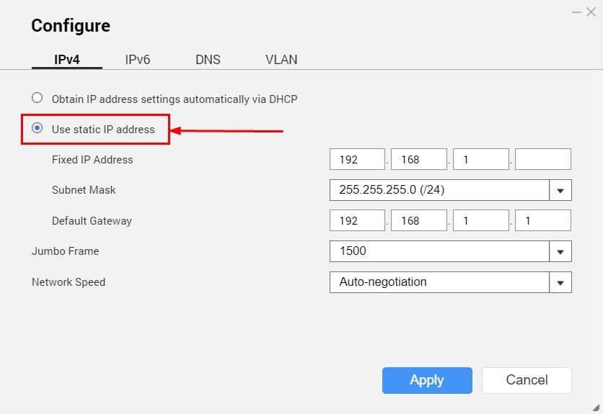603x414 pixels.
Task: Click the Auto-negotiation Network Speed combo box
Action: [x=439, y=282]
